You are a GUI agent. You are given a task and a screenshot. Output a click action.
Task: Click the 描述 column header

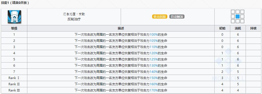[121, 28]
